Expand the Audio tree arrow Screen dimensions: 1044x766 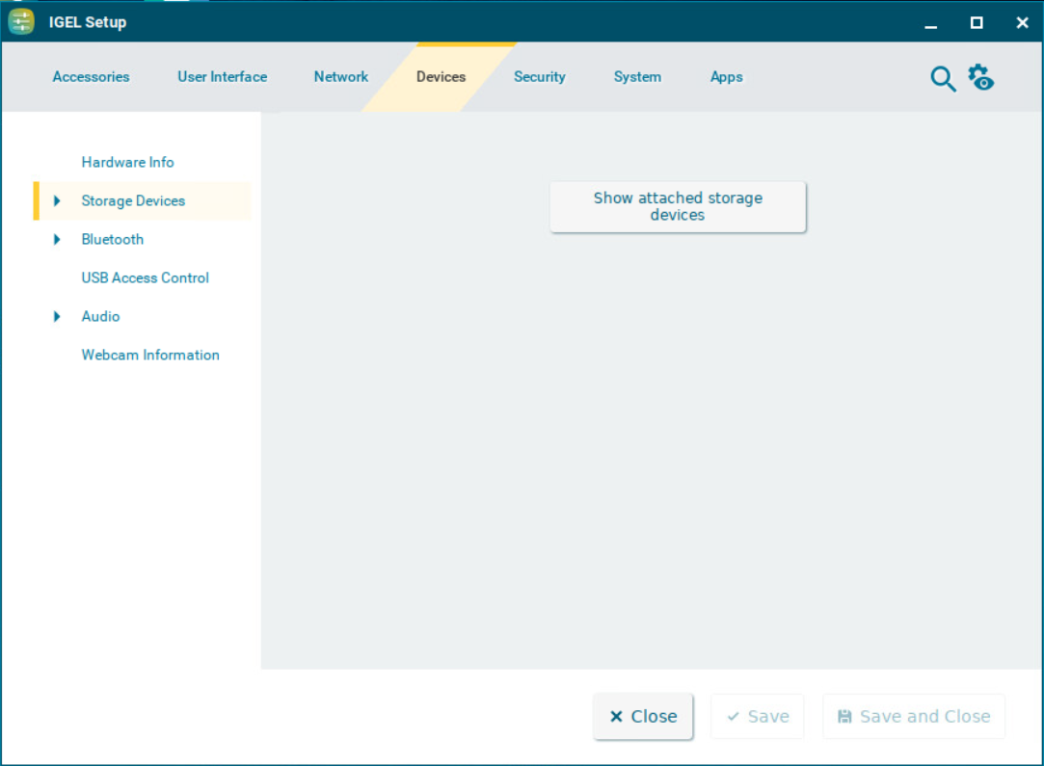pos(57,317)
